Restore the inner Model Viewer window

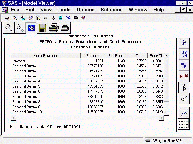(x=183, y=10)
